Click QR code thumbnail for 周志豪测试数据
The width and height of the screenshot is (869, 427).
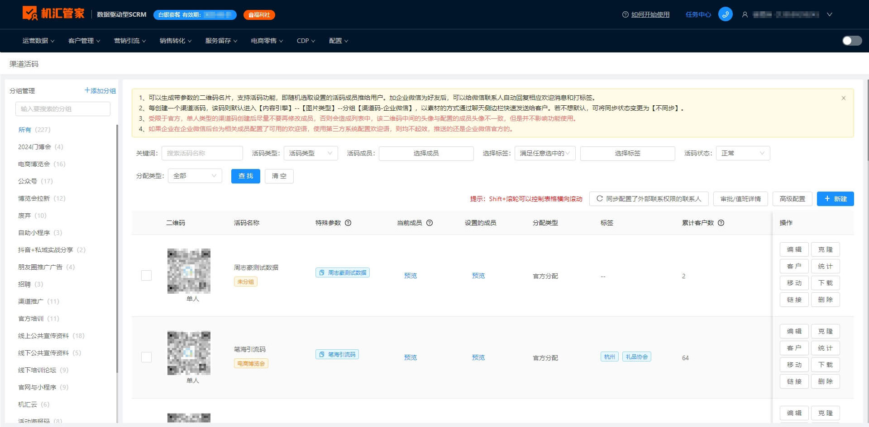pyautogui.click(x=189, y=271)
